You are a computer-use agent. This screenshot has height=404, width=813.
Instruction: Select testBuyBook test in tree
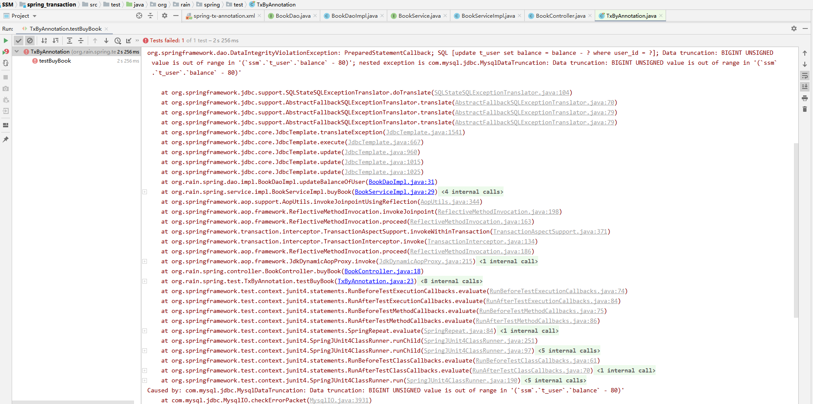pos(55,61)
